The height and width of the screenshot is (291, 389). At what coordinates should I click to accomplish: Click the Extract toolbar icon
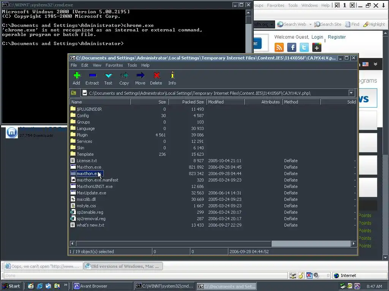coord(92,78)
